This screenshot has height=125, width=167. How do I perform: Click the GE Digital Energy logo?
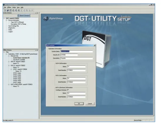click(x=53, y=18)
